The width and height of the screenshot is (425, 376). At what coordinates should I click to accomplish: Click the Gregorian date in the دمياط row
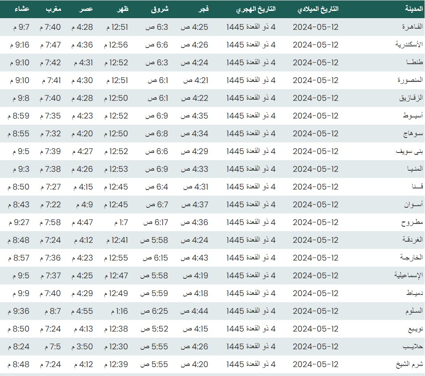(315, 293)
